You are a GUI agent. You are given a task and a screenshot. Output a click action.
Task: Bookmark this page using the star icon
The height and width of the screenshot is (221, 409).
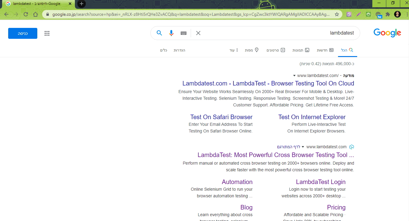coord(337,14)
